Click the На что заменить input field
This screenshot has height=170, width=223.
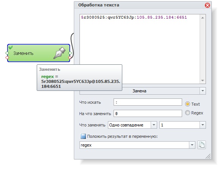[x=148, y=113]
